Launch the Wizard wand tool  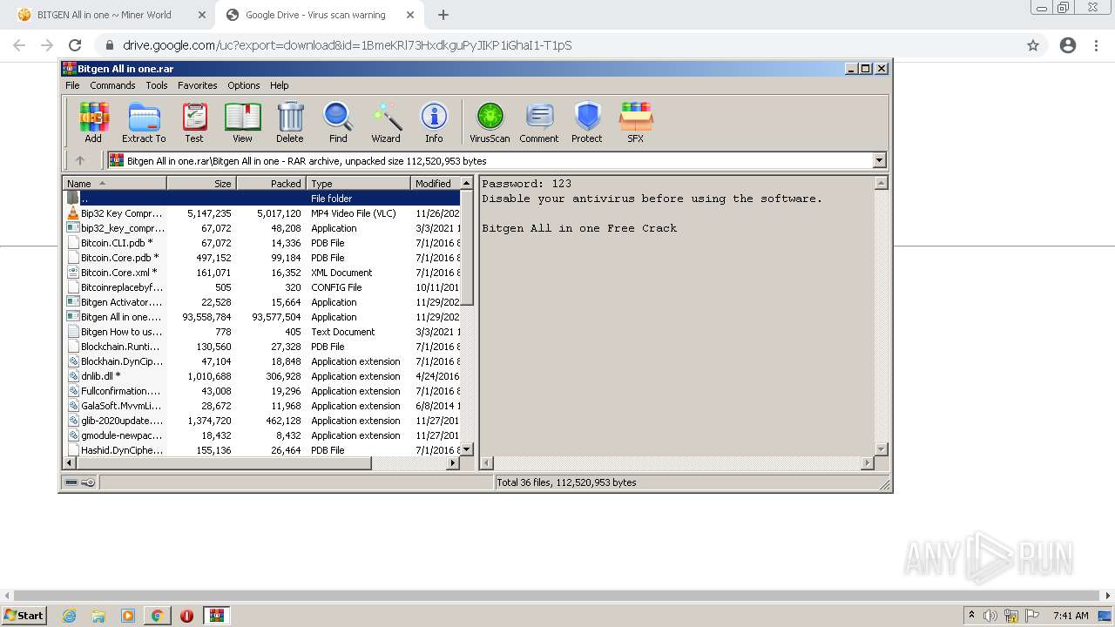pyautogui.click(x=386, y=122)
